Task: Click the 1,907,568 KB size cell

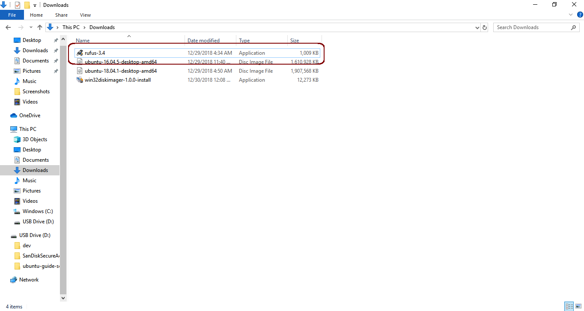Action: [304, 71]
